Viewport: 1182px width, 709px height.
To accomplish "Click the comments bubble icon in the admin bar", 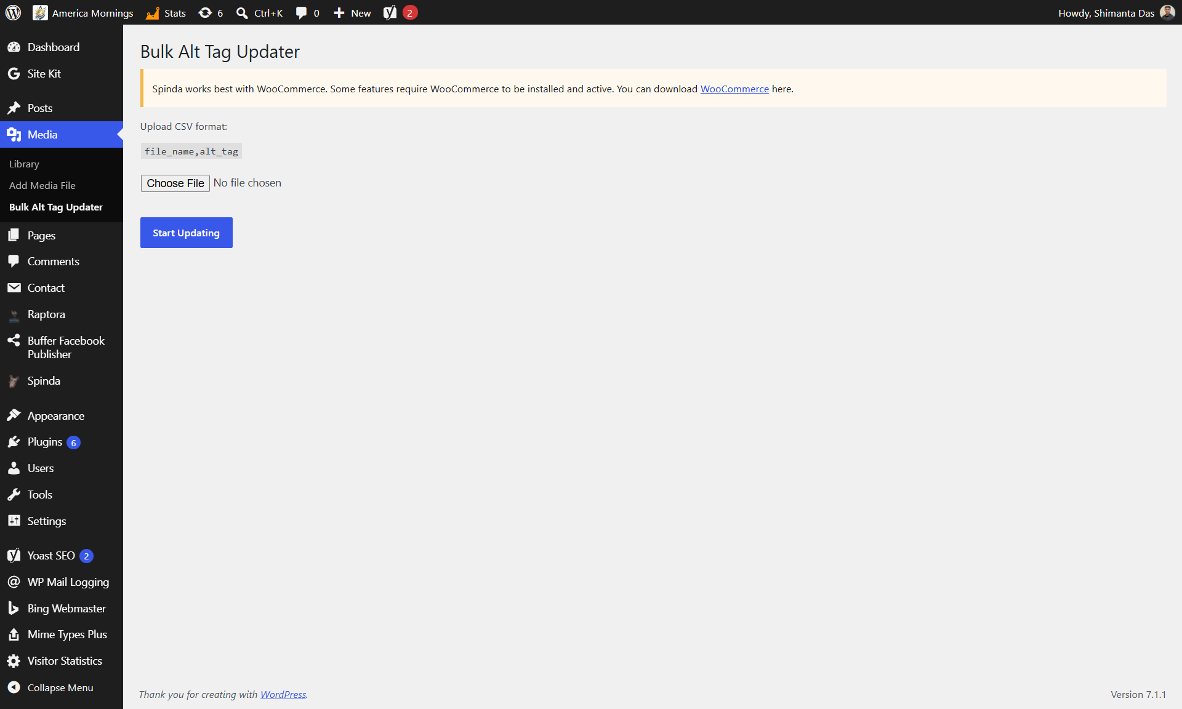I will [301, 13].
